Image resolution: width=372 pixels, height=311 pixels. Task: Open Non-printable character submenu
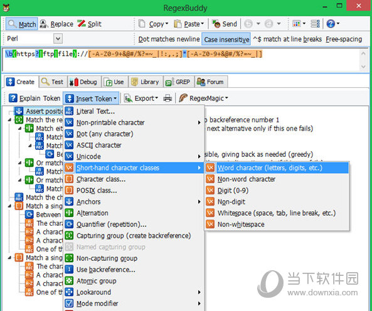(x=134, y=122)
